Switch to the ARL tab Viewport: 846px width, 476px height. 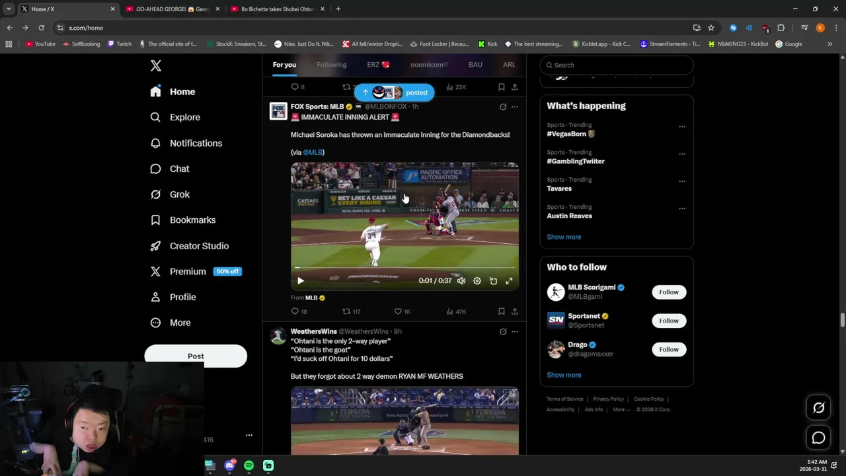point(509,65)
